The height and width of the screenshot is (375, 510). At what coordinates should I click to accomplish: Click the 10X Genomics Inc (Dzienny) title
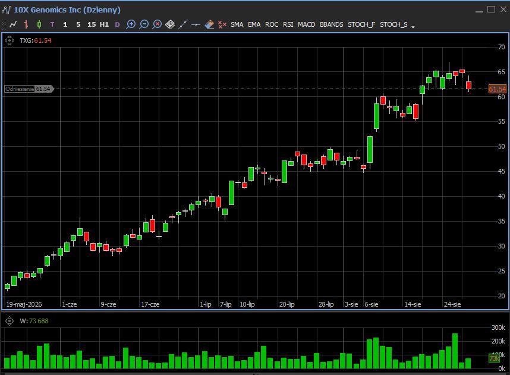[67, 10]
